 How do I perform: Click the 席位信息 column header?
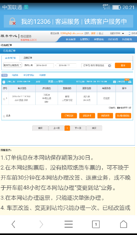coord(47,88)
